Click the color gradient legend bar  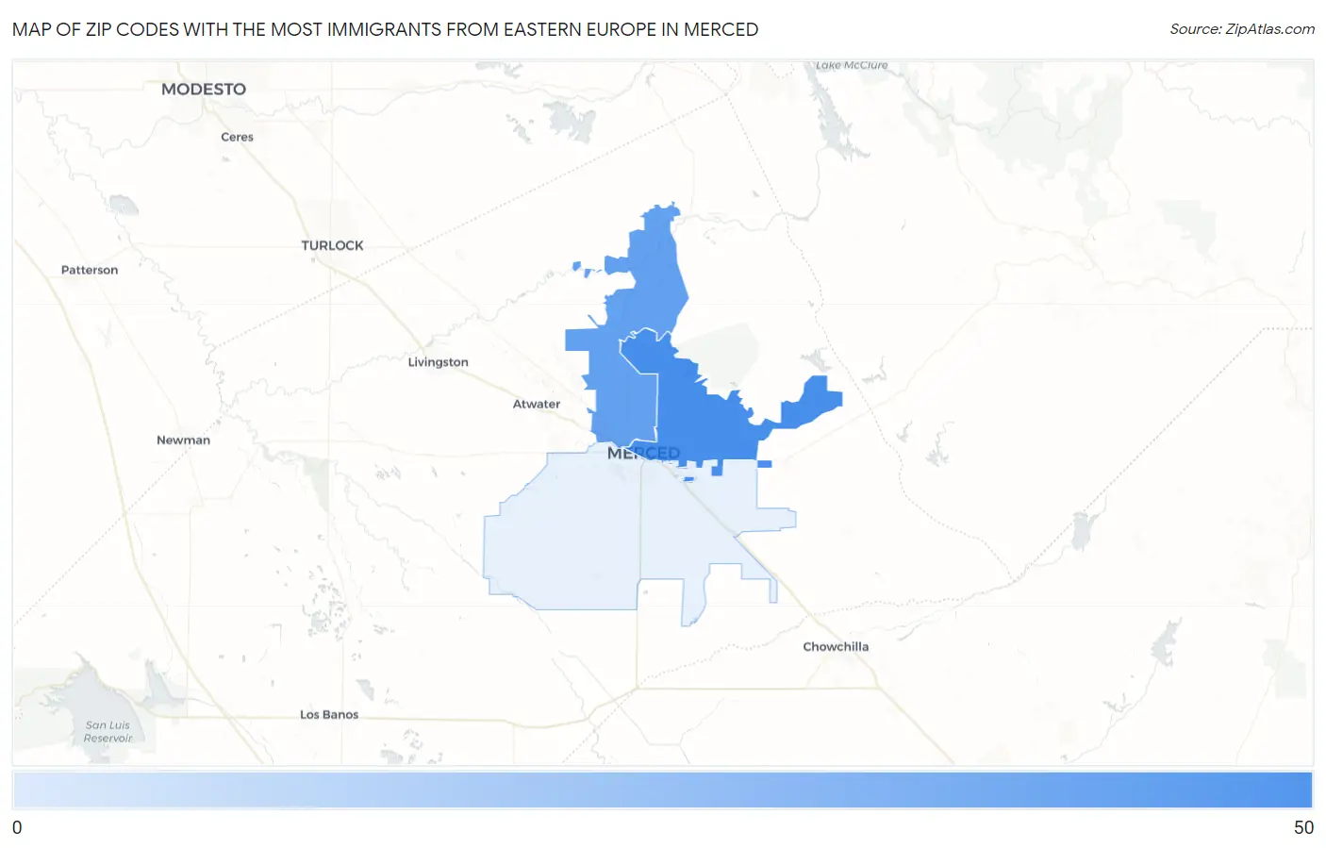tap(663, 790)
